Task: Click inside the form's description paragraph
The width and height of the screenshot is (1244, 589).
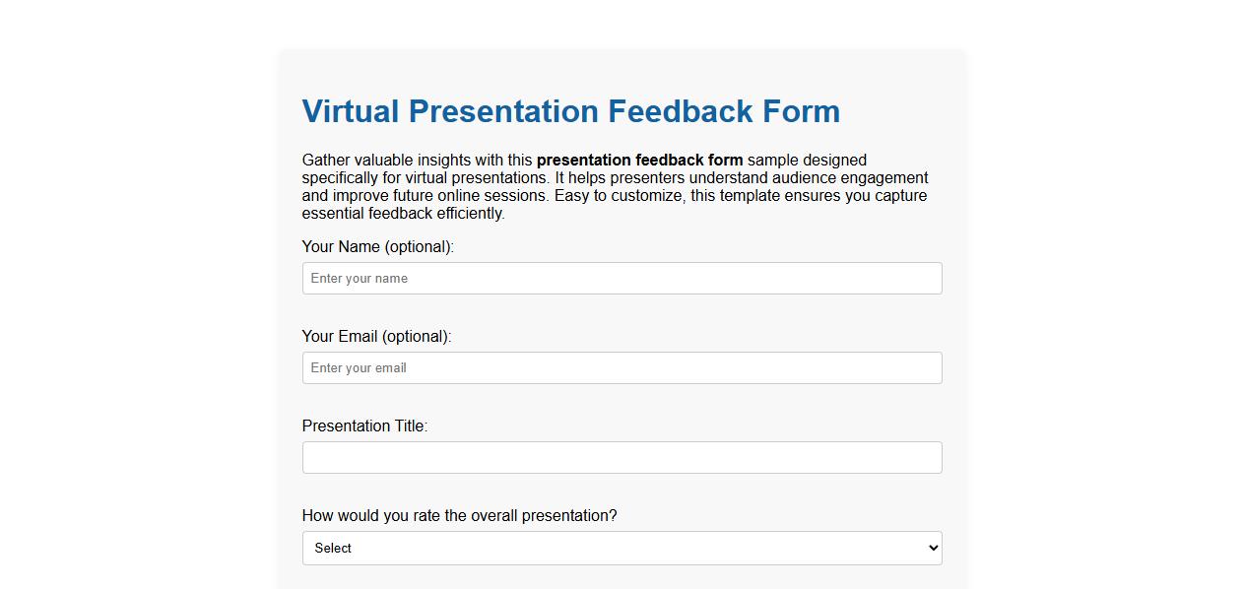Action: pyautogui.click(x=615, y=186)
